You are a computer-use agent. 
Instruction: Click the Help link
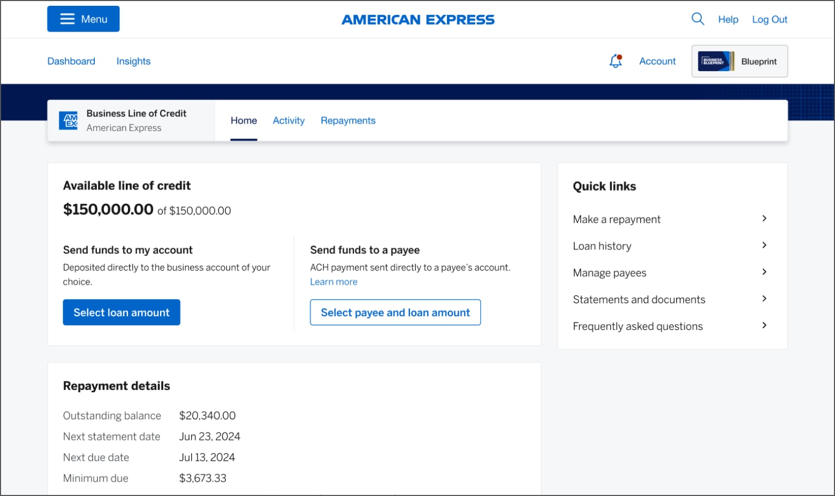728,19
